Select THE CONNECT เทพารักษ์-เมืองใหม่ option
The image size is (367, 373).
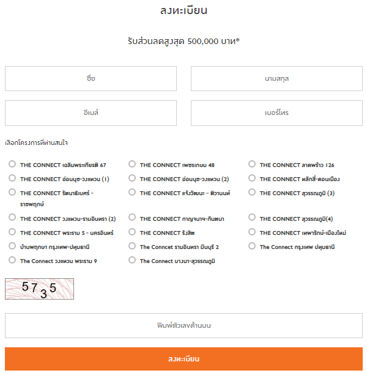[252, 232]
